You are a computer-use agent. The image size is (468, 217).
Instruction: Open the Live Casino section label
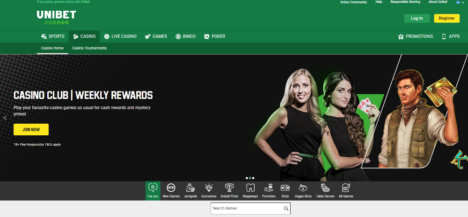click(124, 36)
